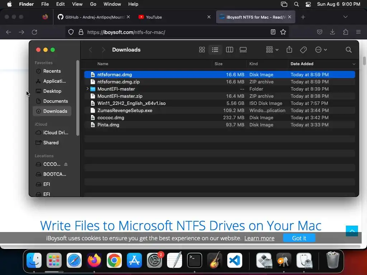Open Terminal from the Dock
Screen dimensions: 367x275
coord(195,260)
